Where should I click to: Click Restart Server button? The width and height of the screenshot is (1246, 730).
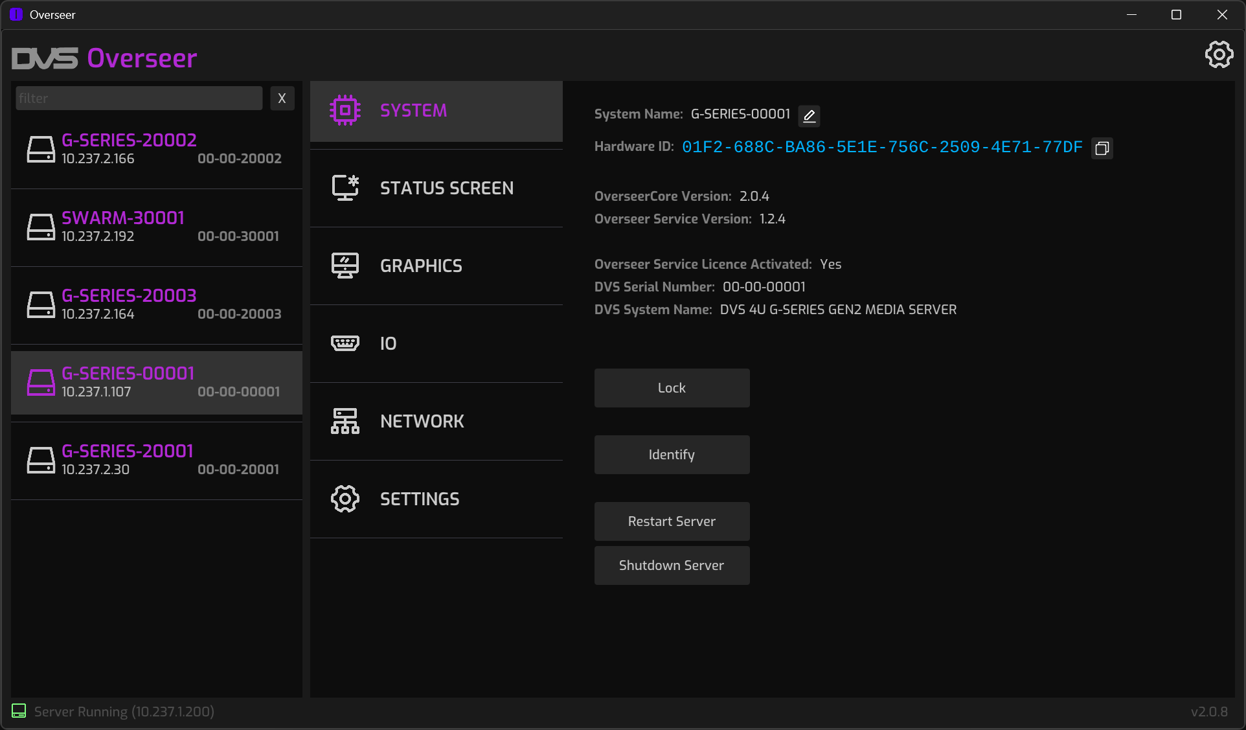click(672, 521)
